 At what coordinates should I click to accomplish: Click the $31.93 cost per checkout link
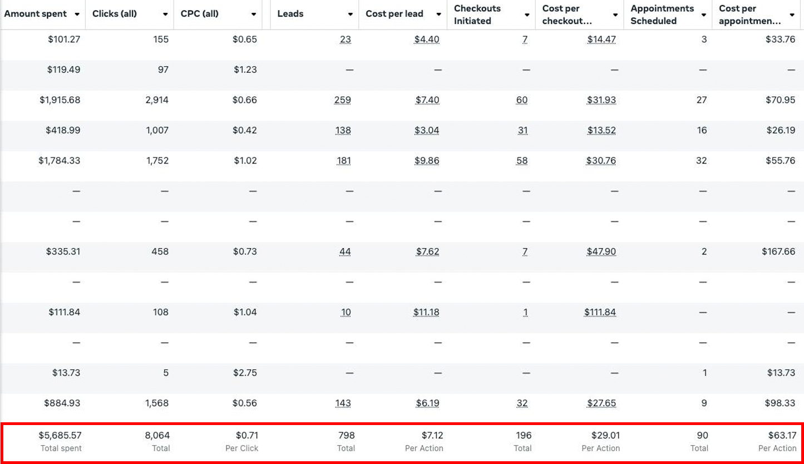(x=601, y=100)
